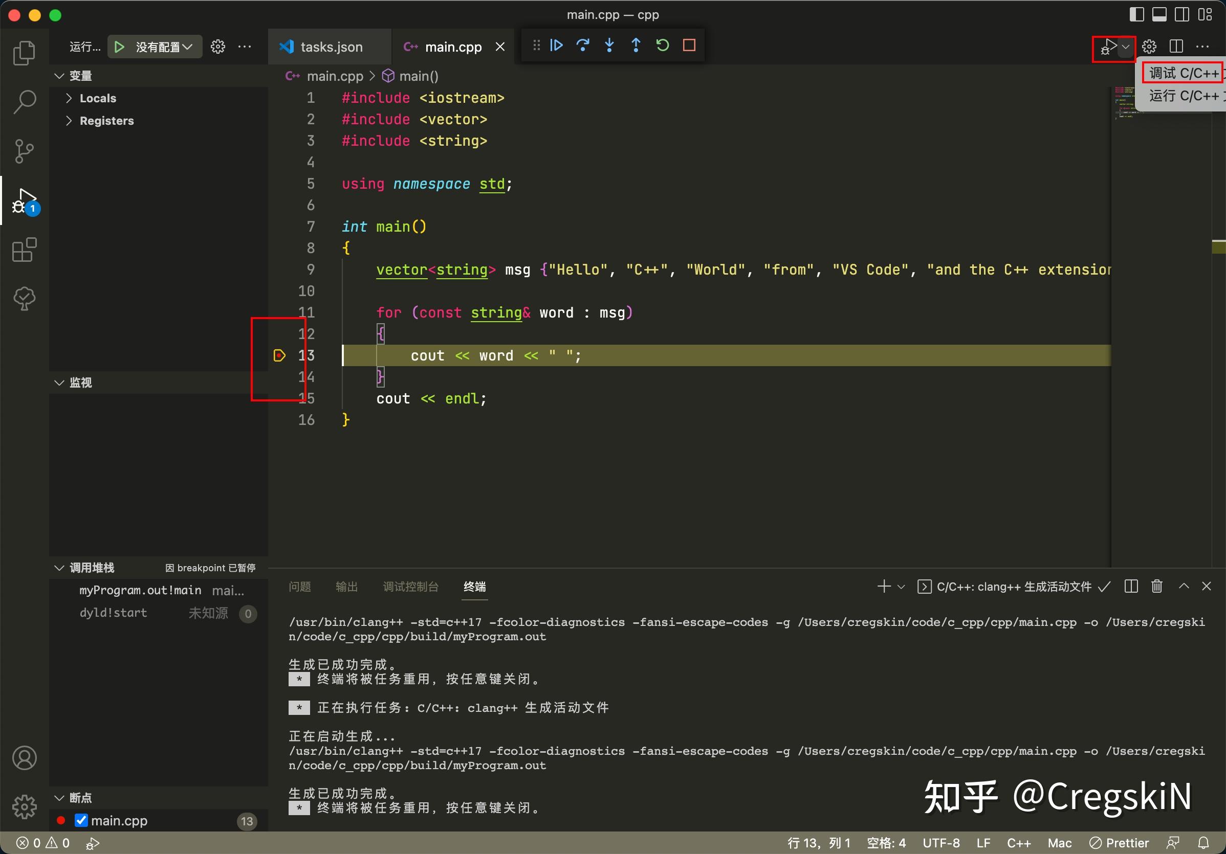Open new terminal dropdown arrow
The width and height of the screenshot is (1226, 854).
coord(902,587)
